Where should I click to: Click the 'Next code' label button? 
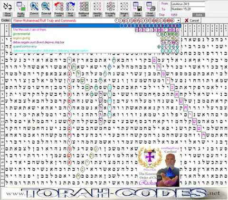coord(70,15)
